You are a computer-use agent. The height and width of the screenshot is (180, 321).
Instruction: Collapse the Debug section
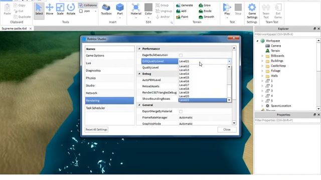click(139, 73)
